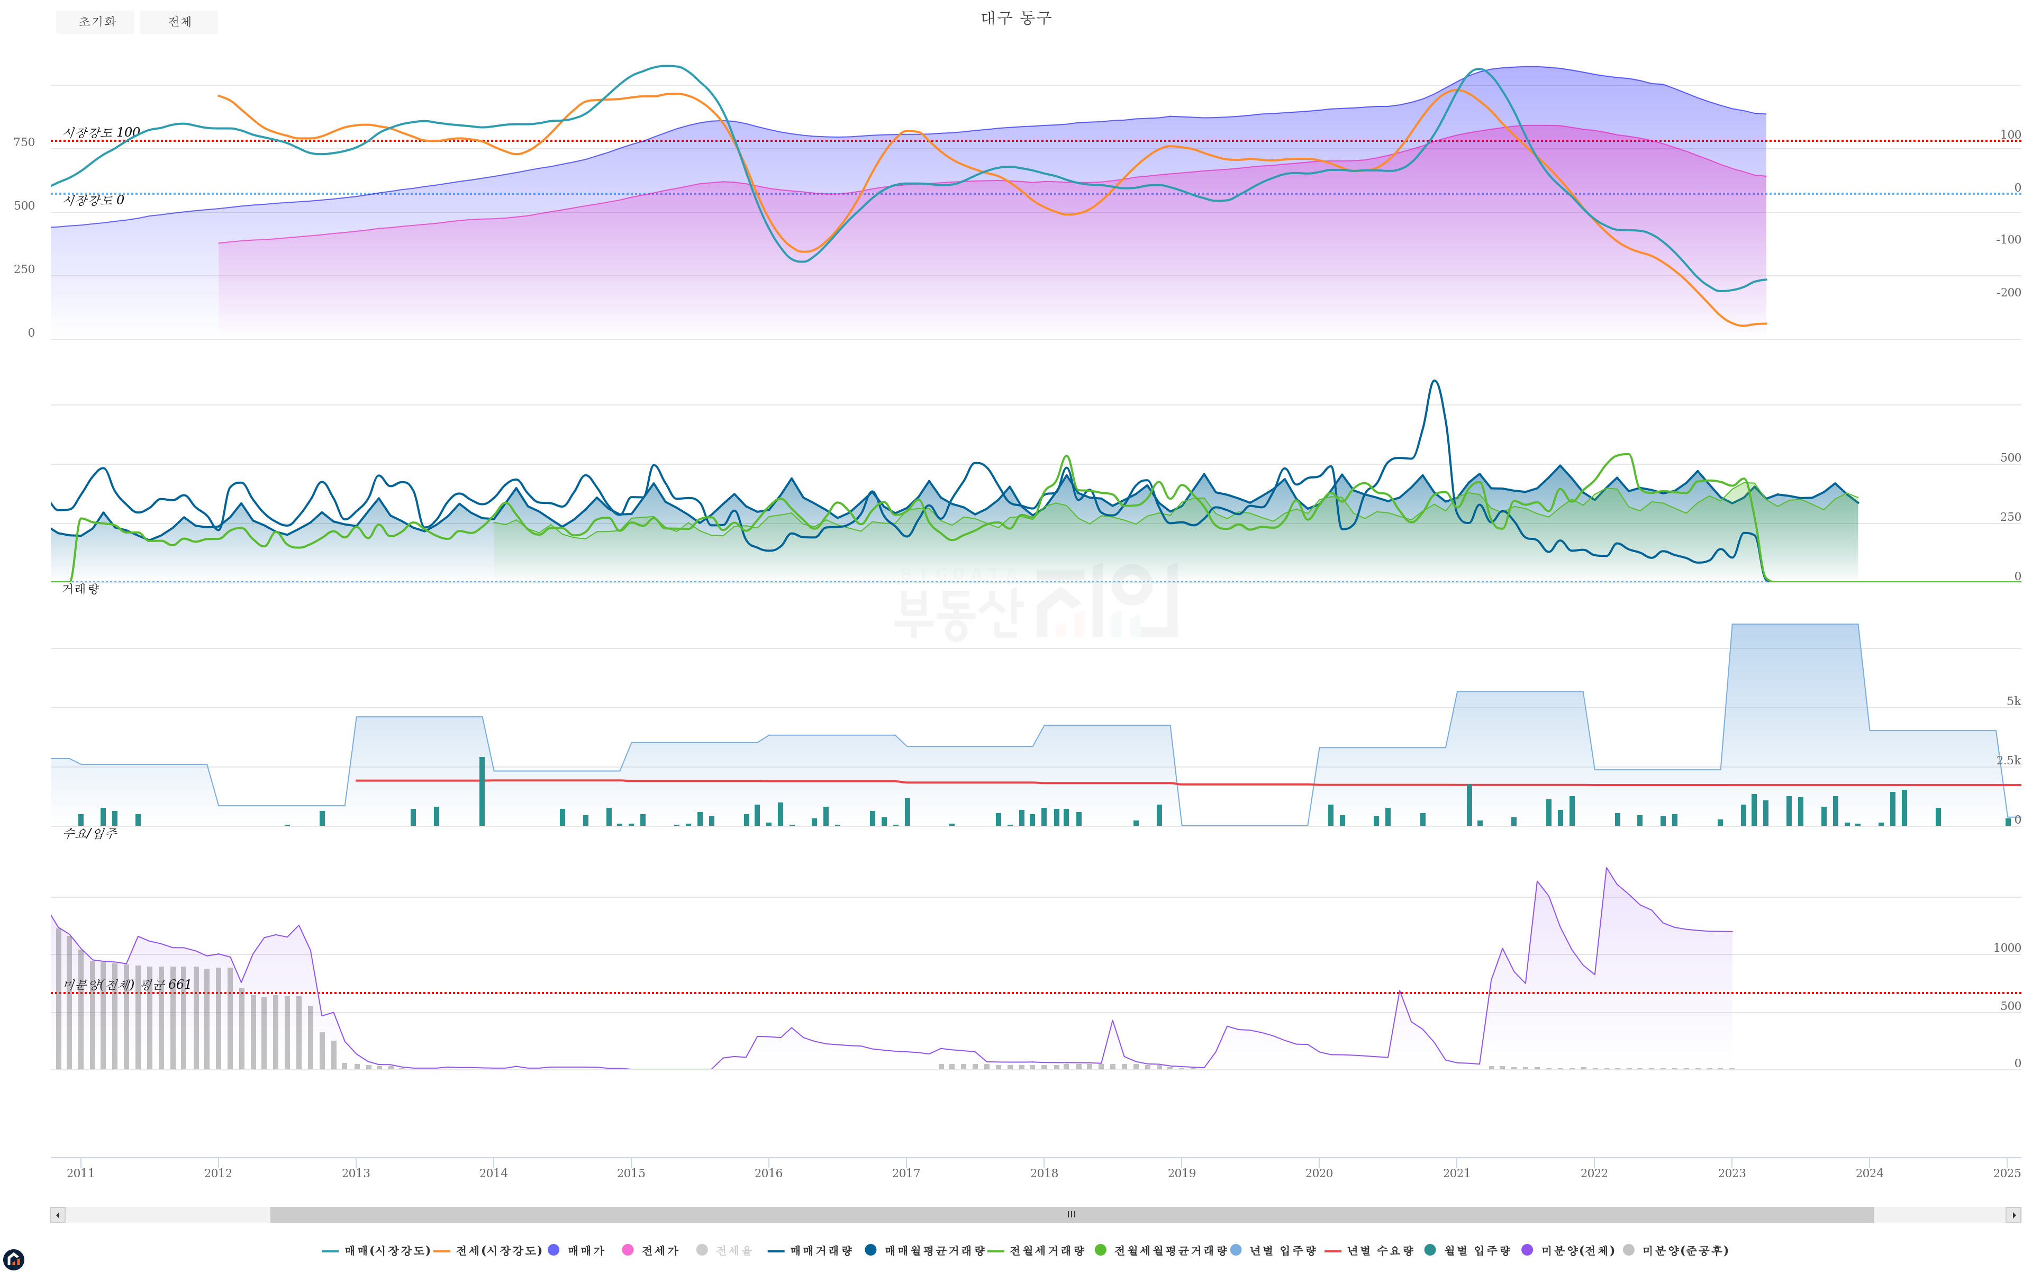The image size is (2032, 1281).
Task: Toggle the 미분양(준공후) grey legend item
Action: click(x=1629, y=1250)
